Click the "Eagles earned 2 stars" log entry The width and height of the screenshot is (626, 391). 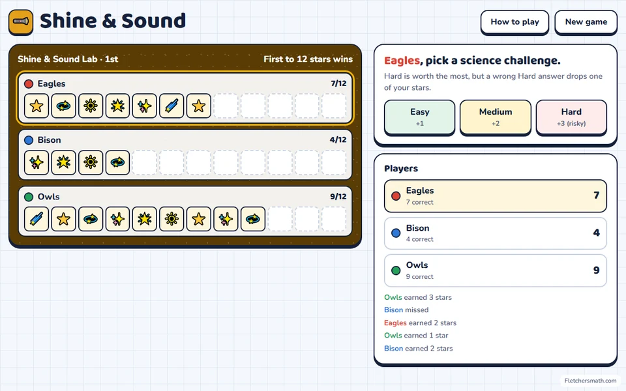click(x=421, y=323)
